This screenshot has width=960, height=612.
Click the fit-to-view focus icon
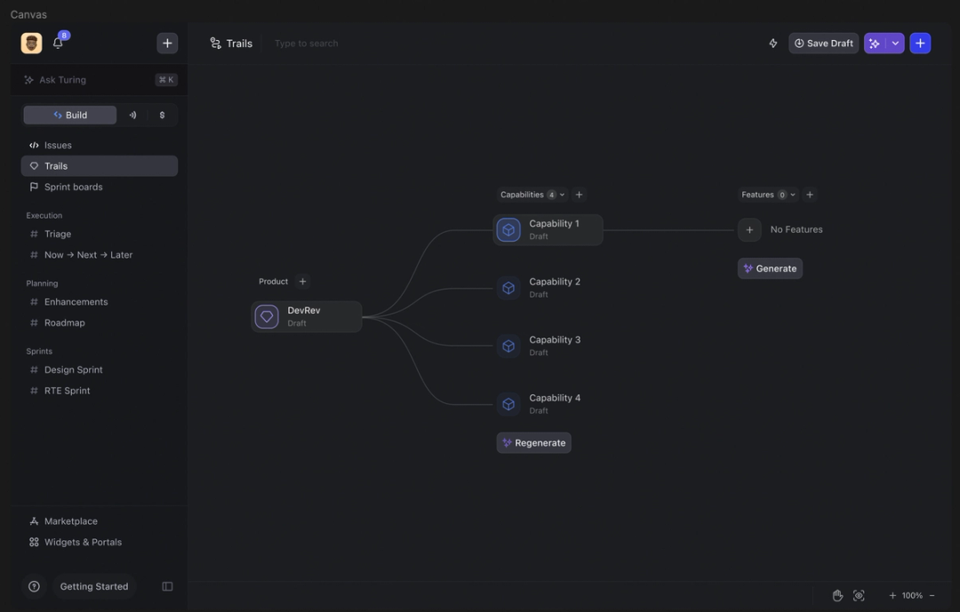(859, 595)
